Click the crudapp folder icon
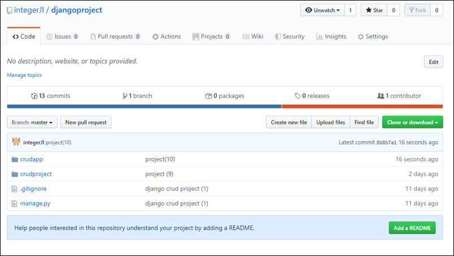Viewport: 454px width, 256px height. coord(15,159)
